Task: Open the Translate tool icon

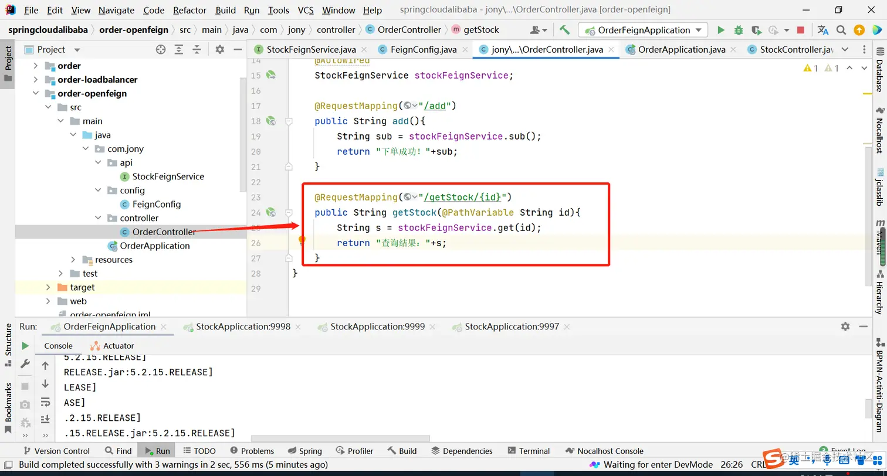Action: pyautogui.click(x=823, y=30)
